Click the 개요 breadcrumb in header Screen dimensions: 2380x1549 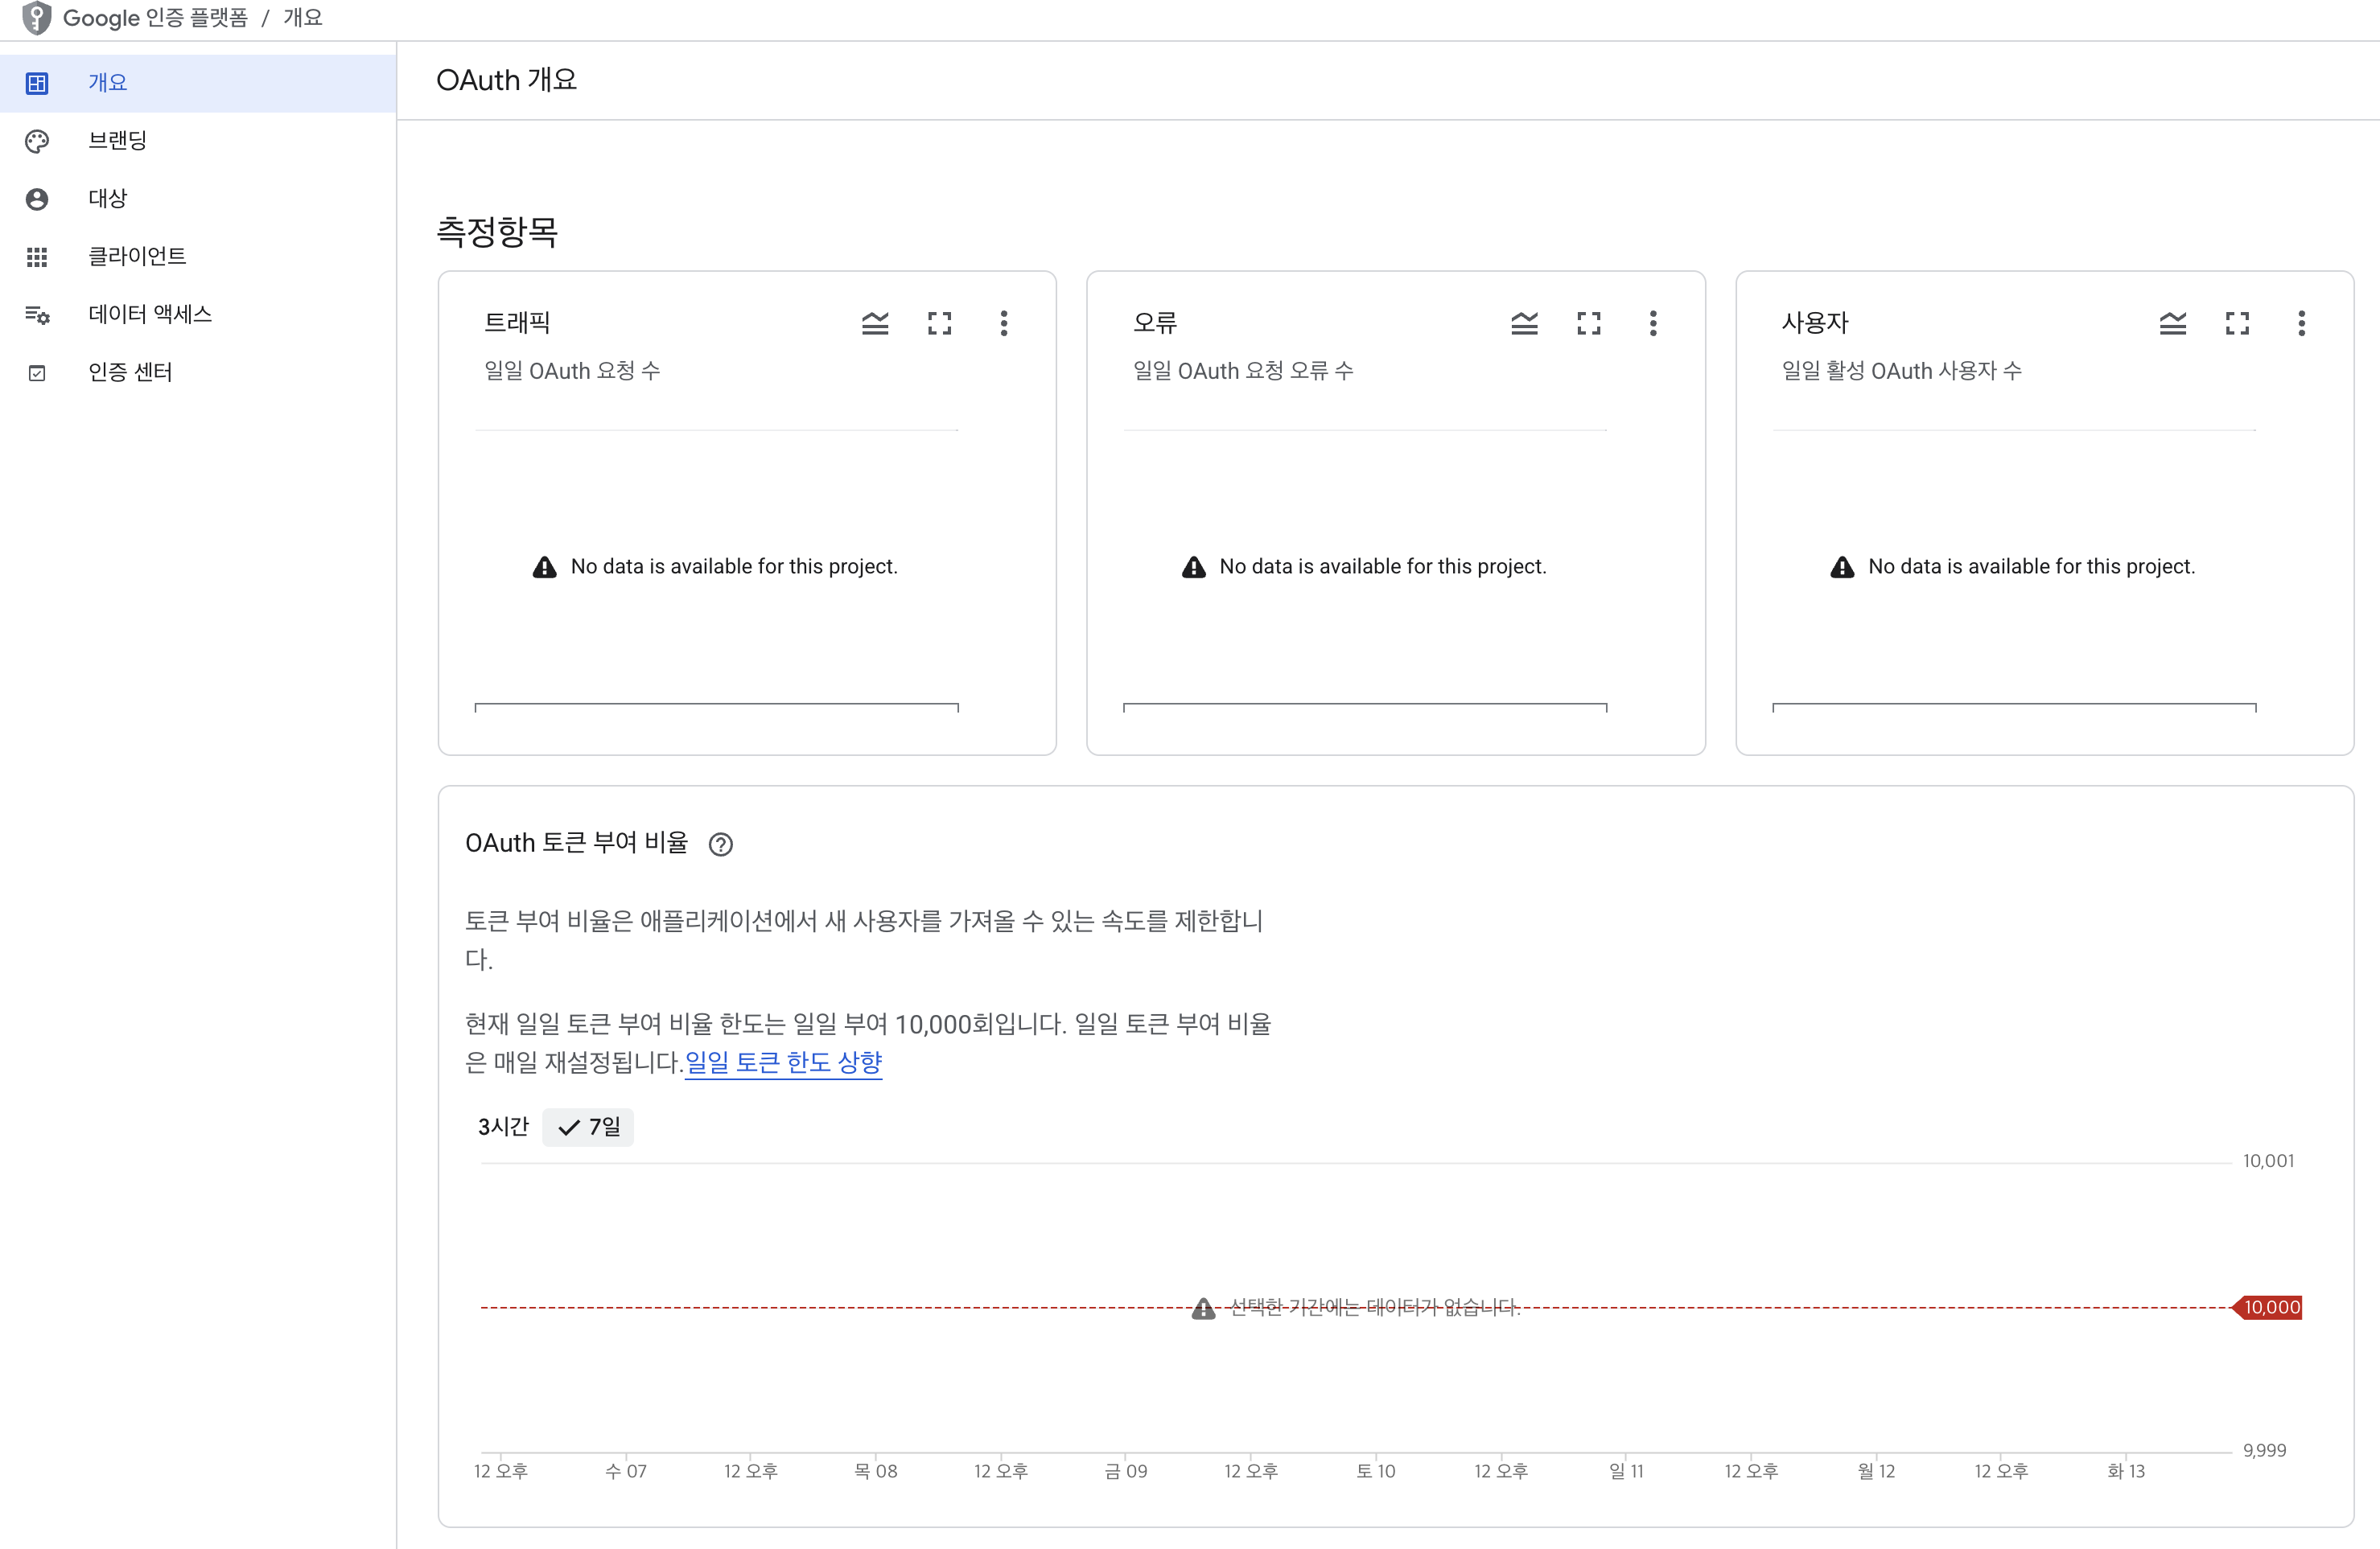pos(303,18)
